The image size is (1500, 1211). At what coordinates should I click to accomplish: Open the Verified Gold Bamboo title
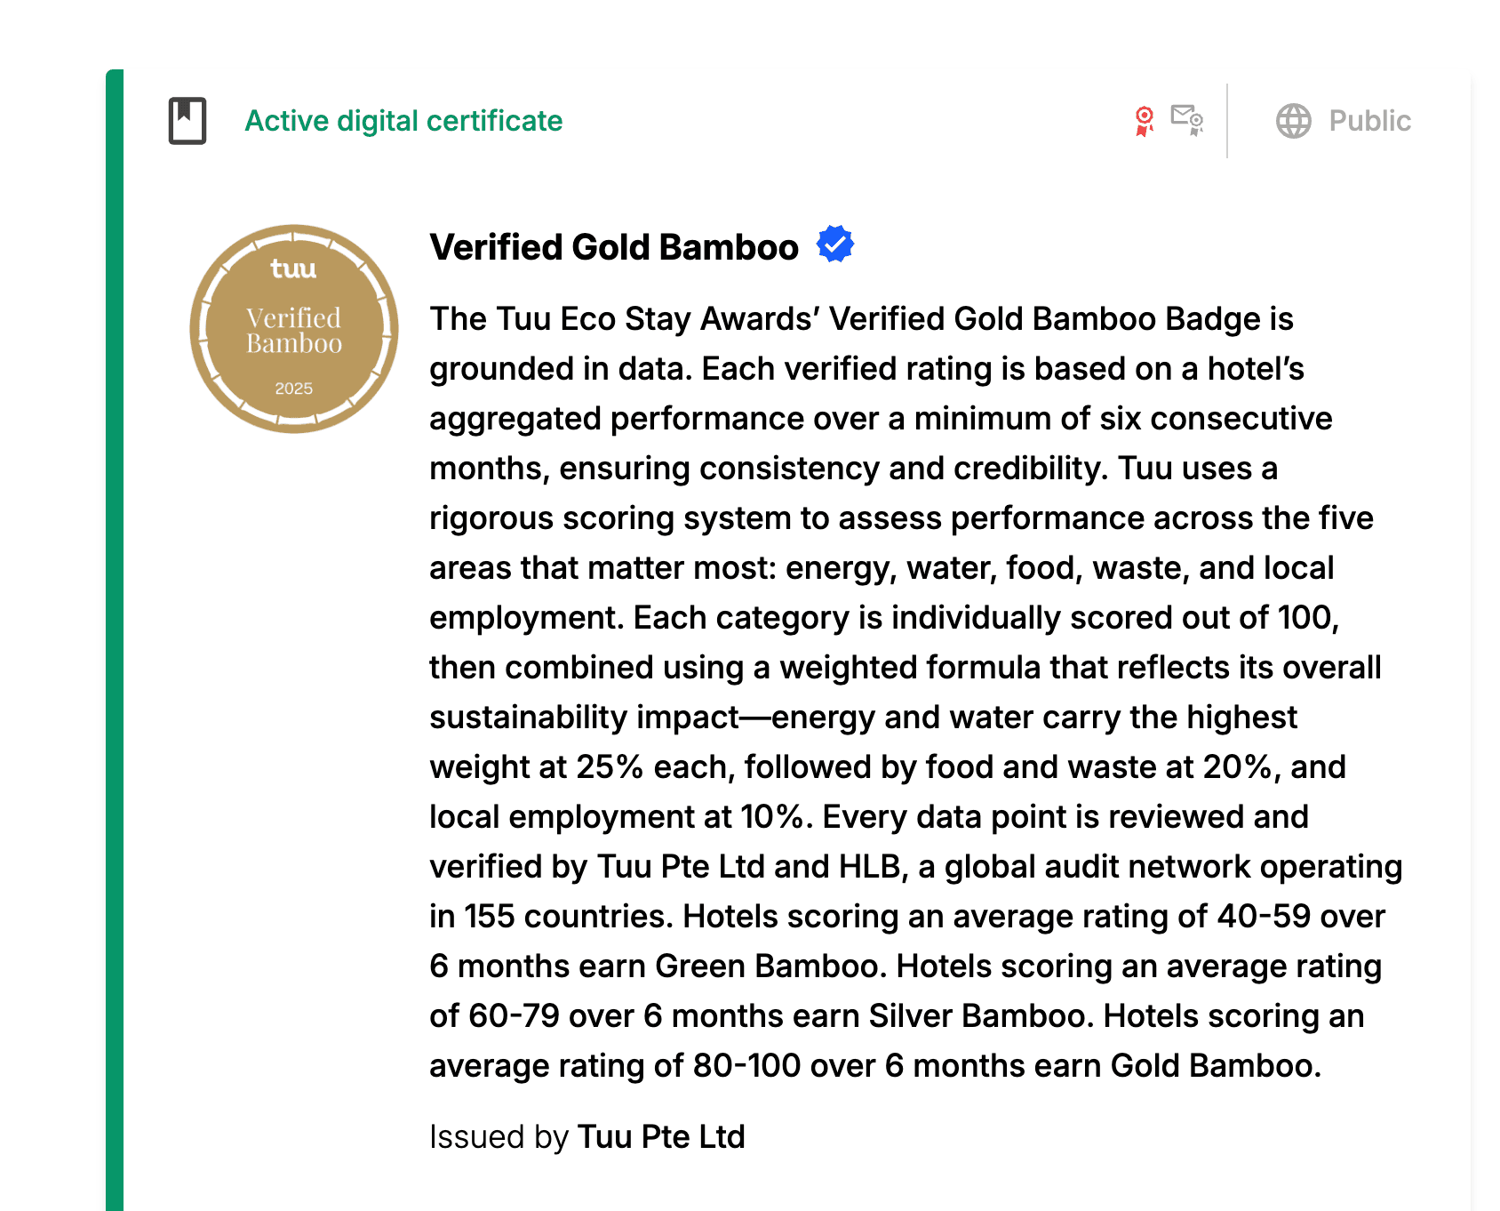coord(614,247)
